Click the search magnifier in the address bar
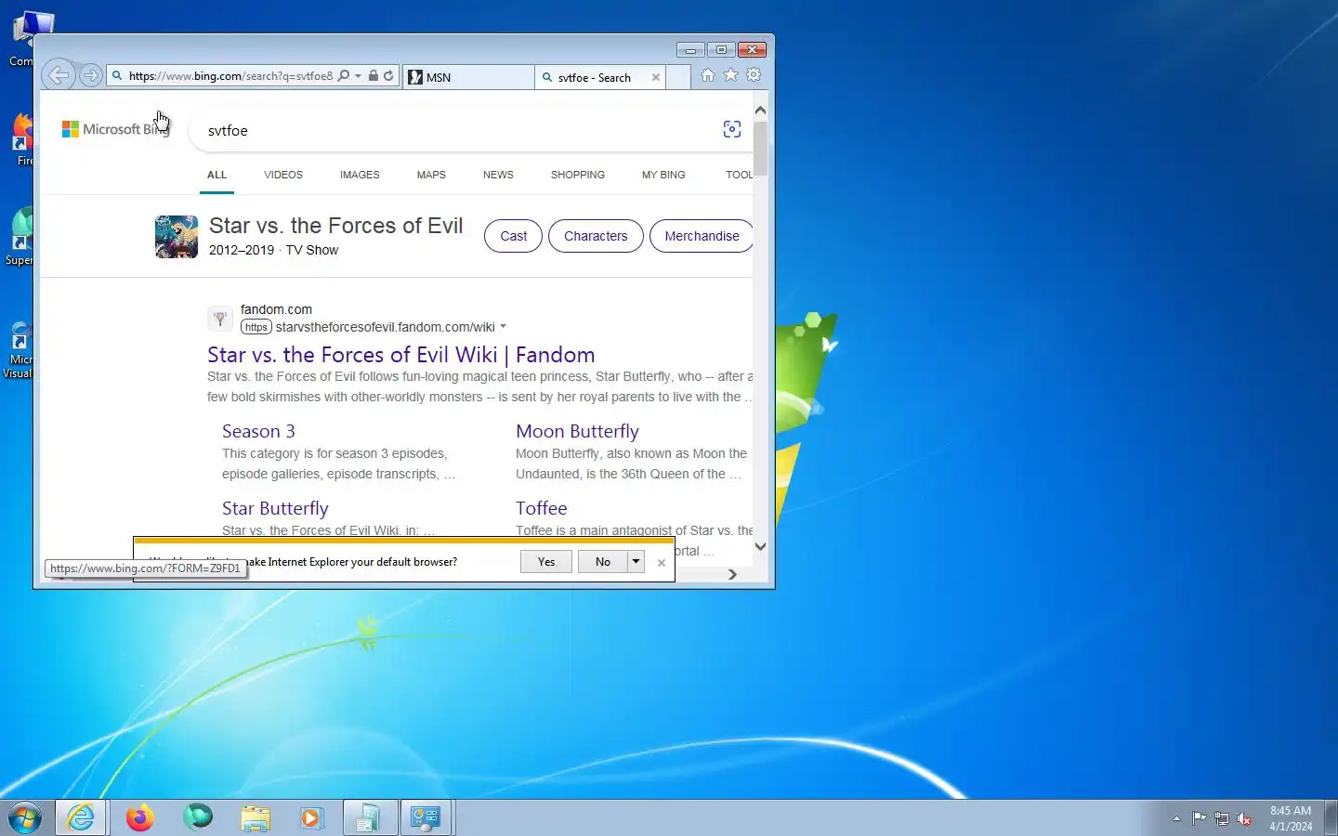The width and height of the screenshot is (1338, 836). pyautogui.click(x=344, y=76)
